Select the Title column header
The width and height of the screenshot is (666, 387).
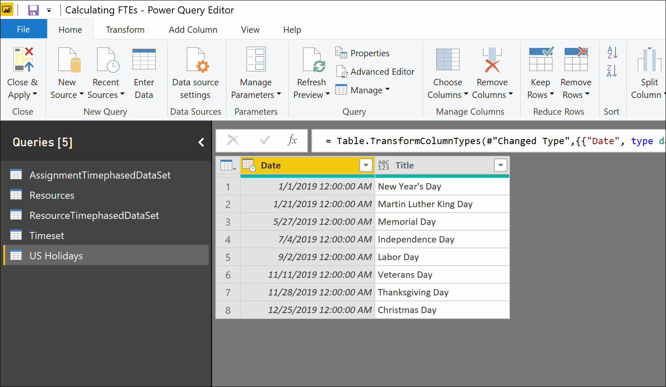(442, 165)
